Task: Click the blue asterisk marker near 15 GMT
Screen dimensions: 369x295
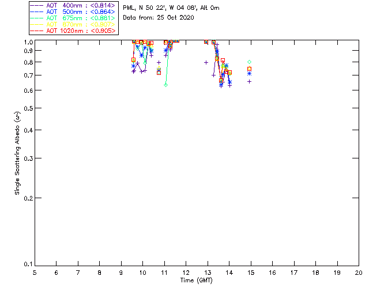Action: coord(249,73)
